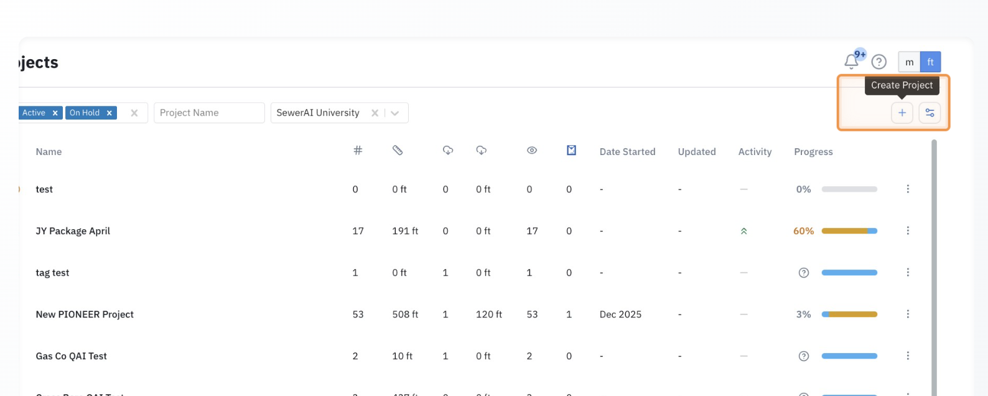Click the green activity arrows for JY Package April
The height and width of the screenshot is (396, 988).
tap(743, 231)
